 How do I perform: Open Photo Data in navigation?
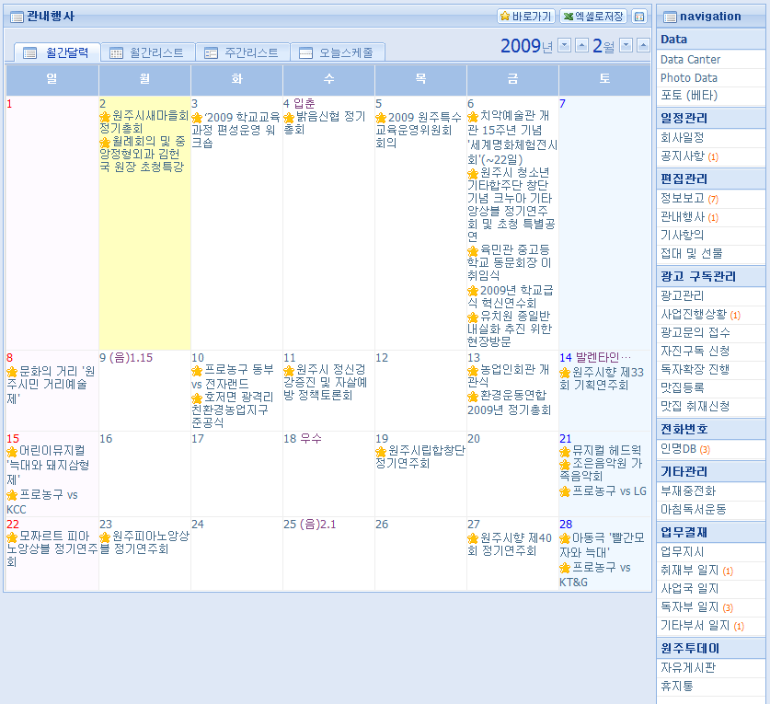(x=688, y=78)
